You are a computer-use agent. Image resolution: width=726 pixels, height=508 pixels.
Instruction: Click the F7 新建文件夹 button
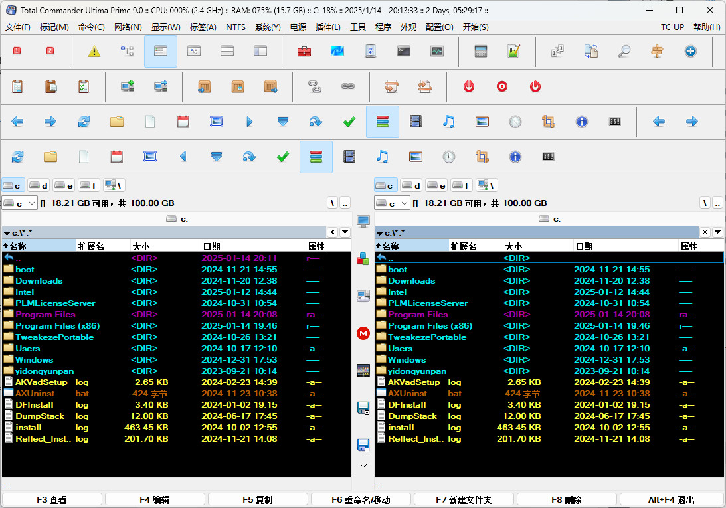[x=464, y=499]
